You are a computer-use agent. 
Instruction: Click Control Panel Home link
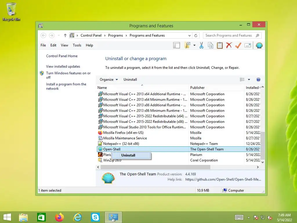tap(62, 56)
